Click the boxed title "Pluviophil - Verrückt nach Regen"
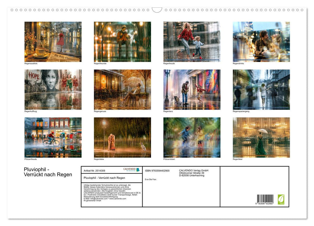 point(104,178)
